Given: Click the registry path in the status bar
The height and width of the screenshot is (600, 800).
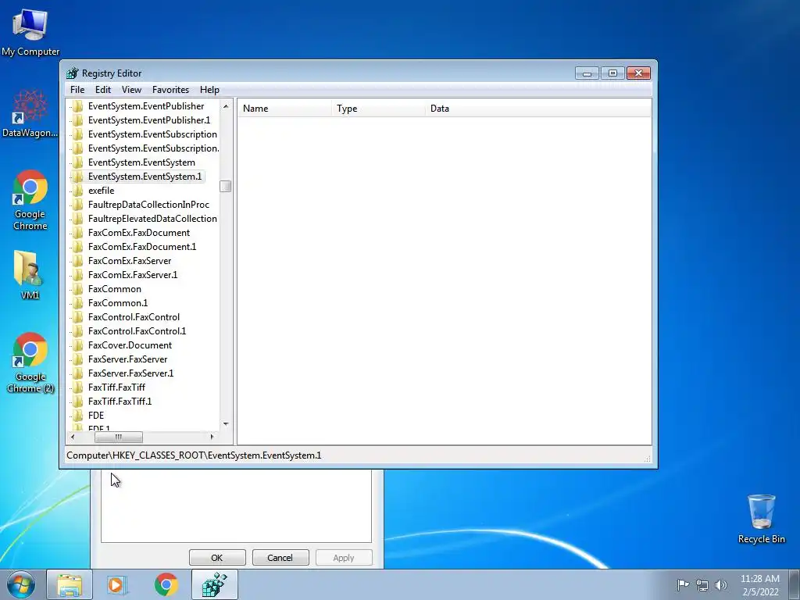Looking at the screenshot, I should 194,455.
